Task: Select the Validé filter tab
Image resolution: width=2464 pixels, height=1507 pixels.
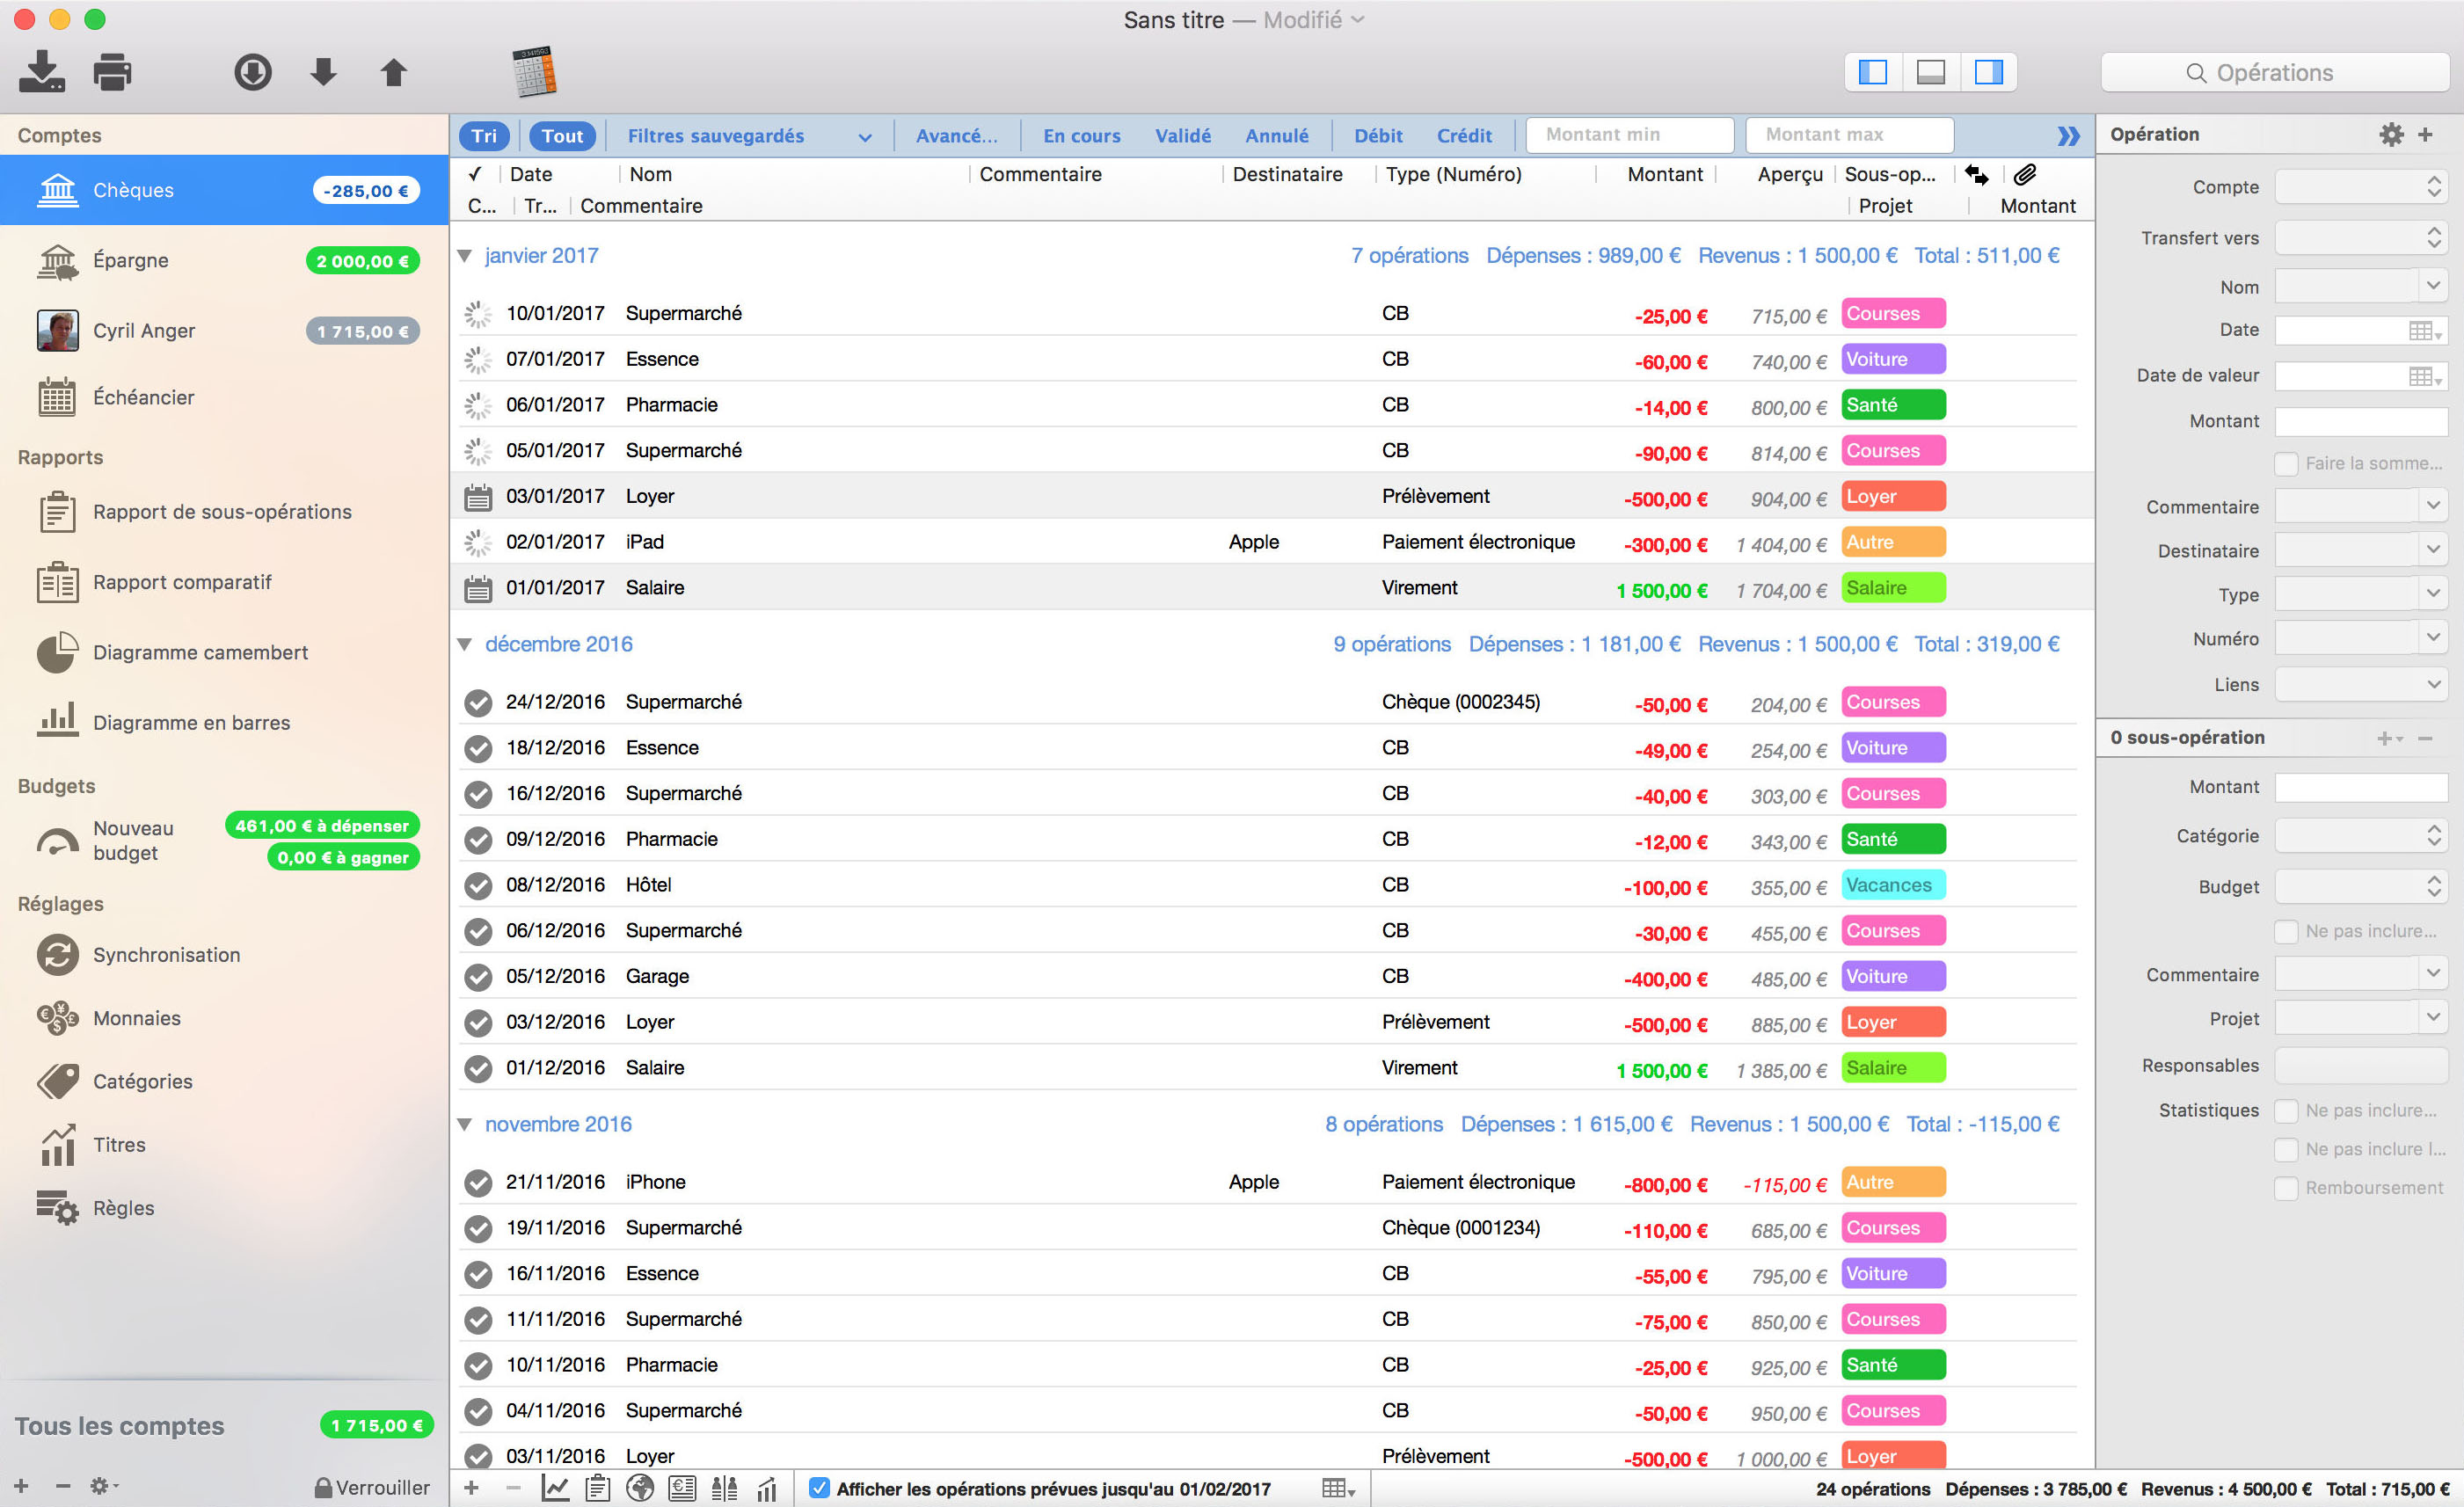Action: 1182,136
